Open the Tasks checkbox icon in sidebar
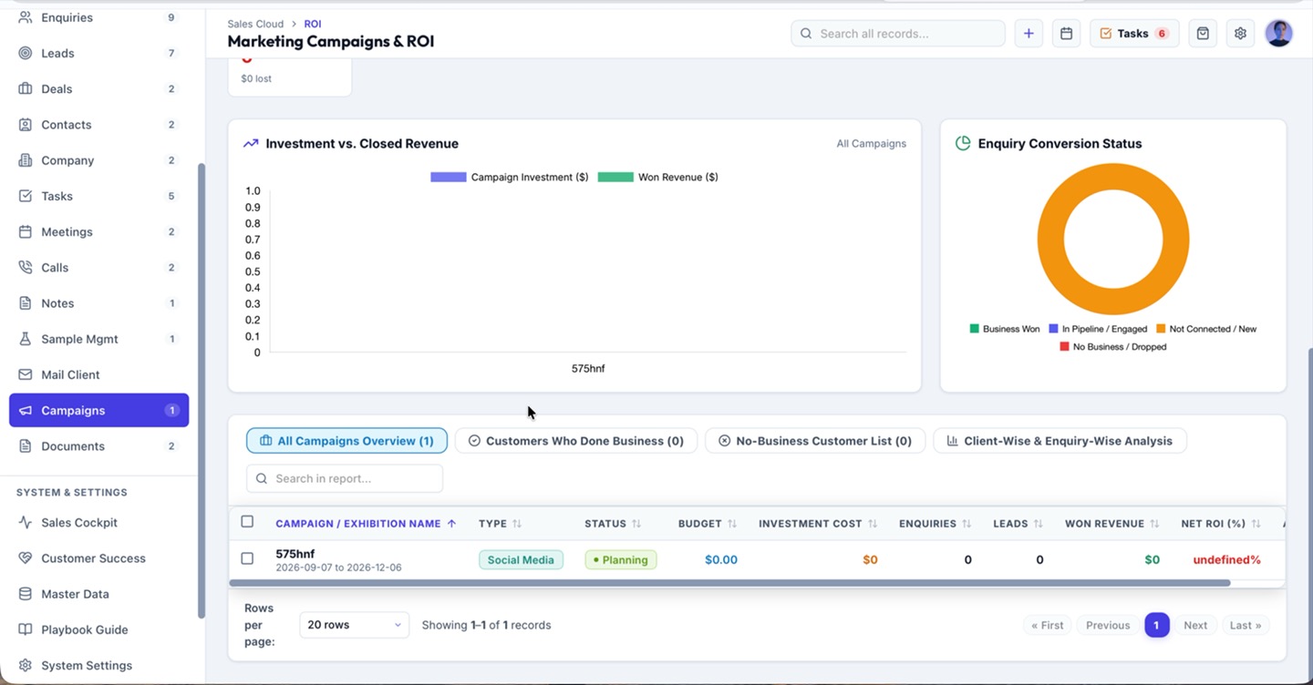Viewport: 1313px width, 685px height. [x=26, y=196]
